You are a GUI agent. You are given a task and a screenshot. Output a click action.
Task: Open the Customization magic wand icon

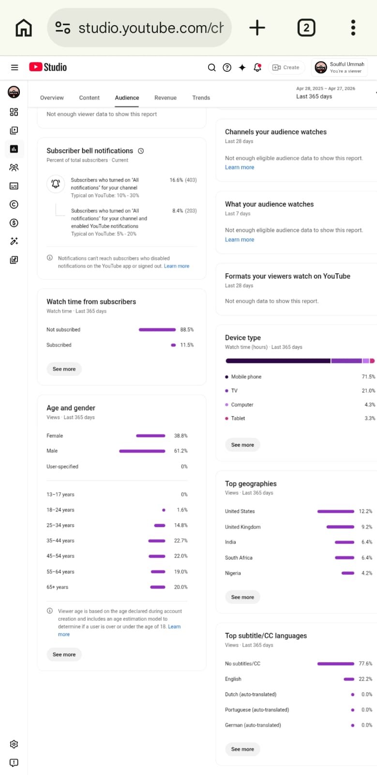click(x=14, y=241)
